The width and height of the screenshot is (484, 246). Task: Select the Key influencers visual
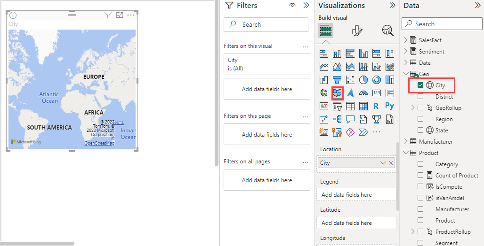pos(323,119)
